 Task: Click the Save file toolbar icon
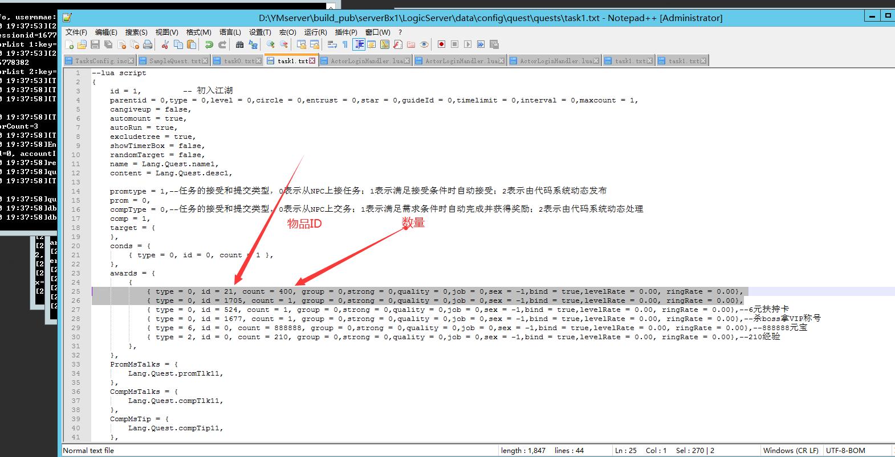(x=95, y=44)
